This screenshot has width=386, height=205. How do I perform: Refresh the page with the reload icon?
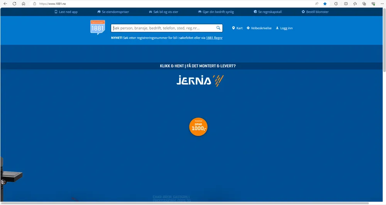[14, 3]
